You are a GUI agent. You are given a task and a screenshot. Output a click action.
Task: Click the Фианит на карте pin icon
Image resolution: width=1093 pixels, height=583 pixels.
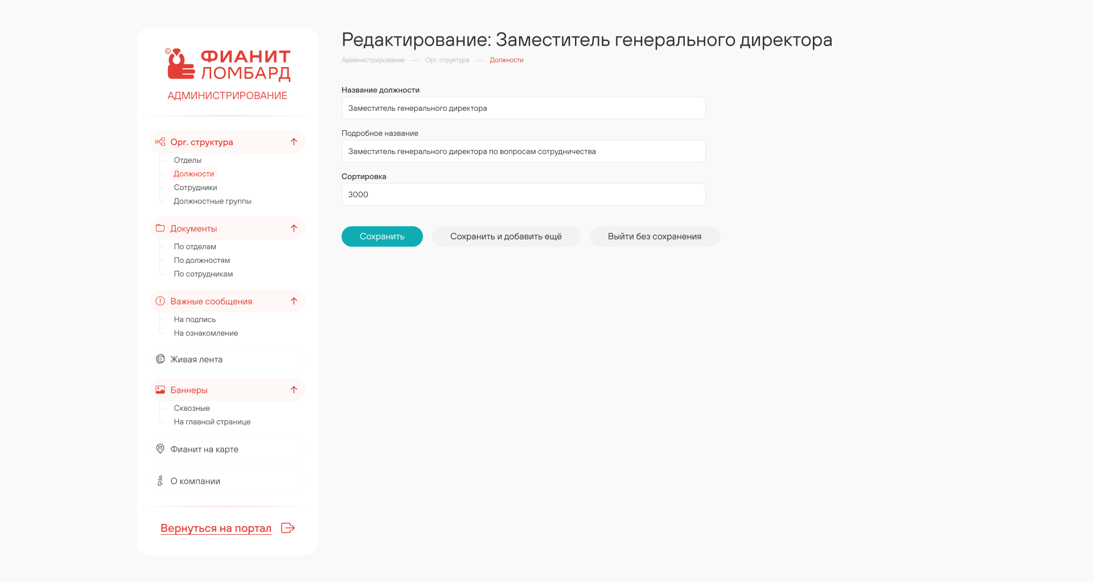pos(161,449)
